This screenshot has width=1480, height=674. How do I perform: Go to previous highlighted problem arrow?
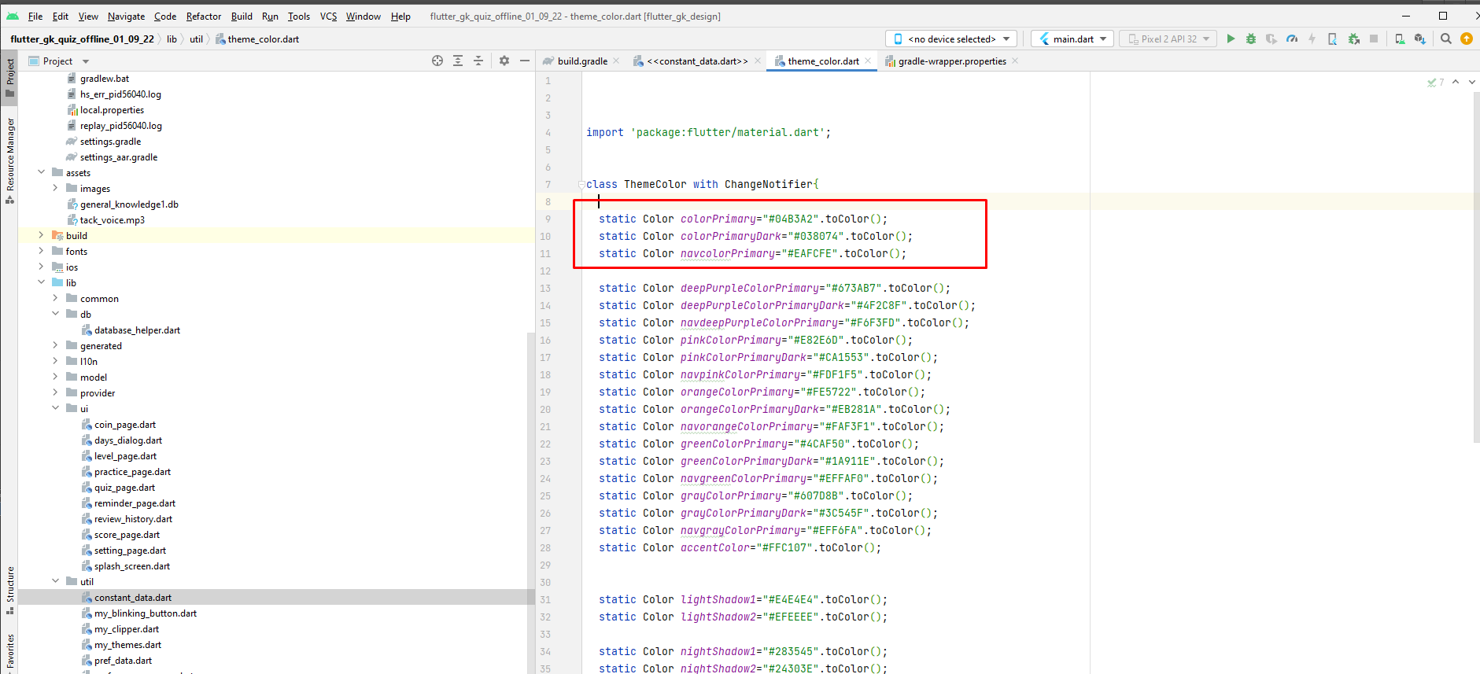click(1456, 82)
